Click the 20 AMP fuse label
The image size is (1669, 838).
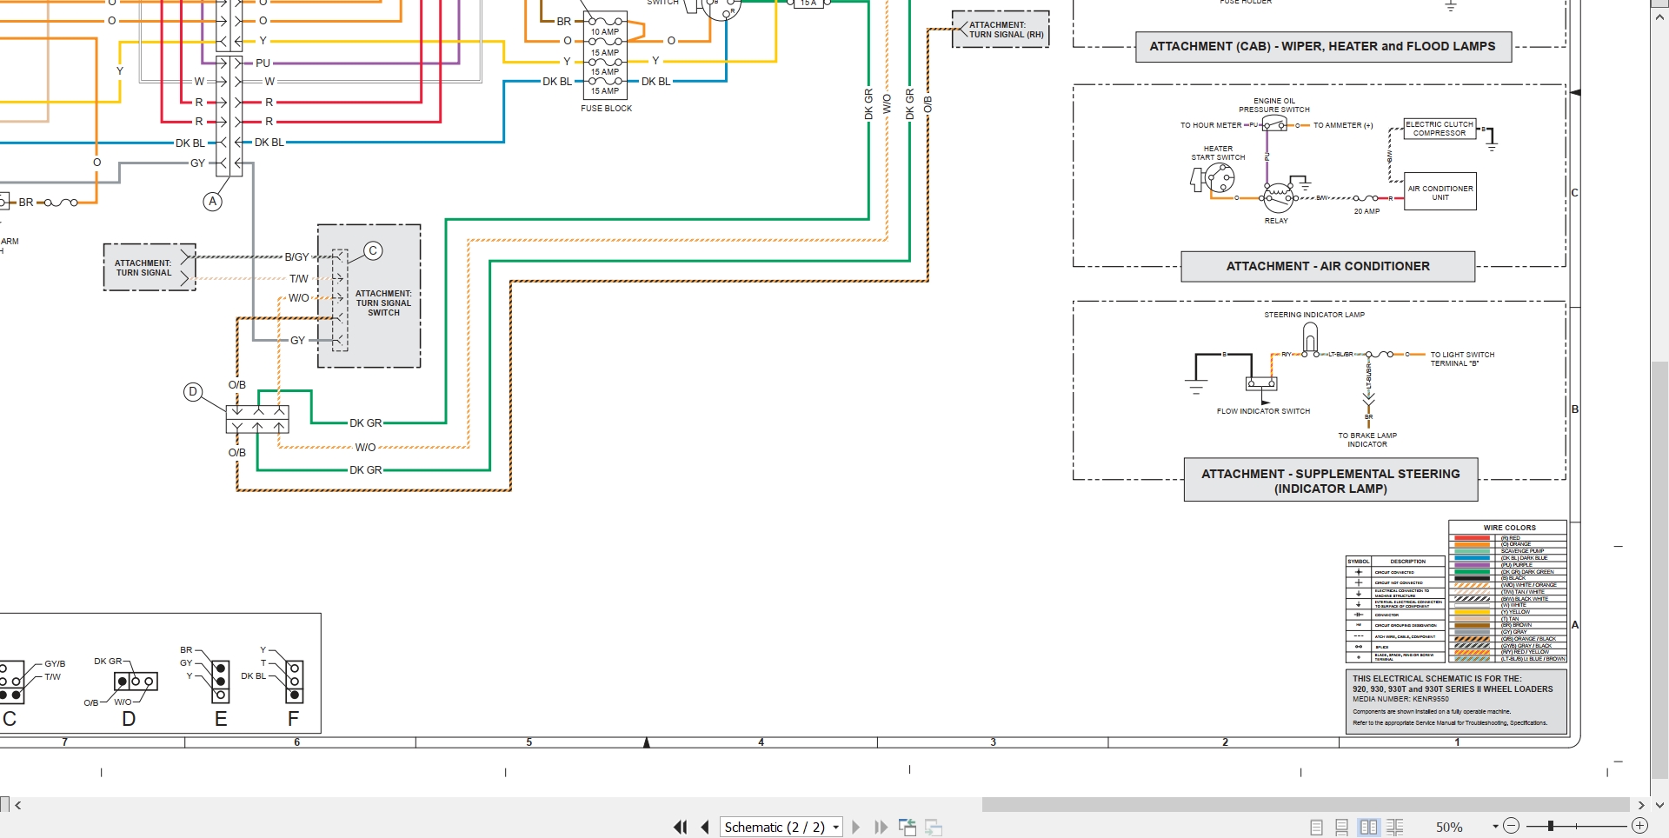pyautogui.click(x=1366, y=211)
